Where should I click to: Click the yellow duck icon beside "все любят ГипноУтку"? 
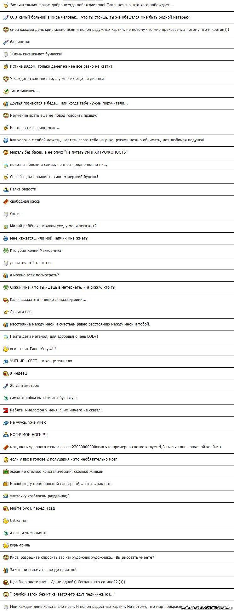click(5, 349)
